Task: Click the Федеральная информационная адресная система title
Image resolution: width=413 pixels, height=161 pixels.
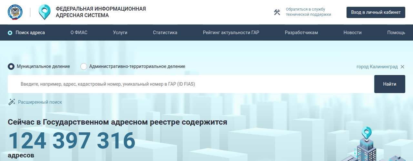Action: (101, 12)
